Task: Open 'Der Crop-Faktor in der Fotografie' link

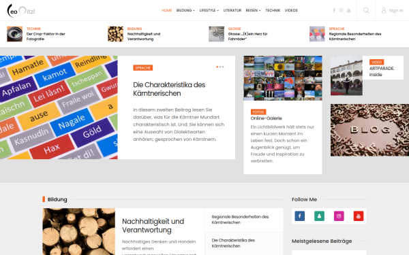Action: 46,37
